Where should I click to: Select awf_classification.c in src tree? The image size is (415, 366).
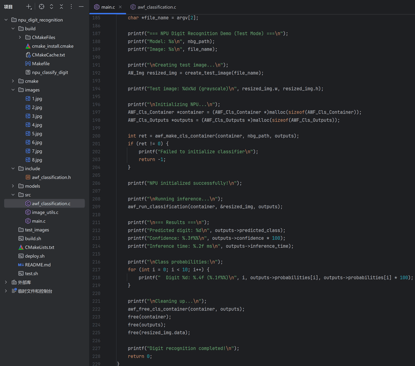point(44,203)
